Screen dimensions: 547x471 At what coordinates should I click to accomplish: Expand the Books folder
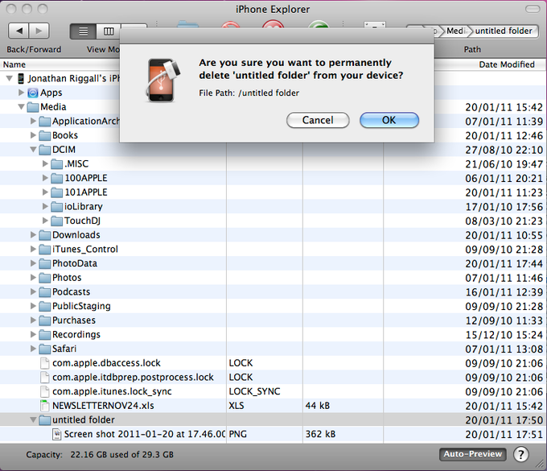coord(33,135)
